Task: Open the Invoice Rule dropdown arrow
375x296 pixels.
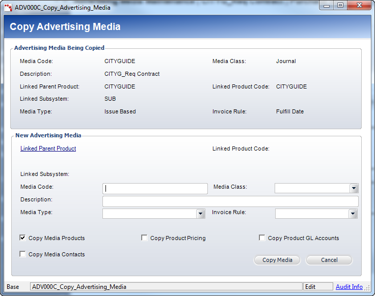Action: [353, 214]
